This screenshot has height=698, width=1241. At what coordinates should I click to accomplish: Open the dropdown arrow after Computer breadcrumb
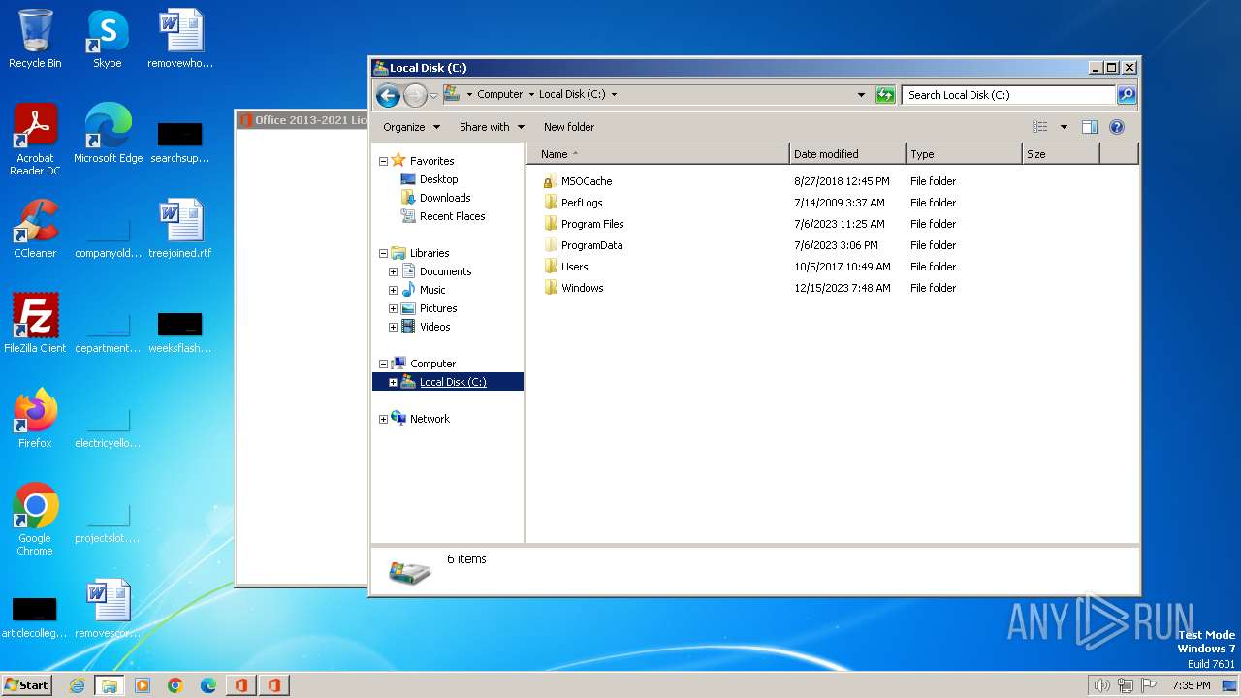click(531, 95)
